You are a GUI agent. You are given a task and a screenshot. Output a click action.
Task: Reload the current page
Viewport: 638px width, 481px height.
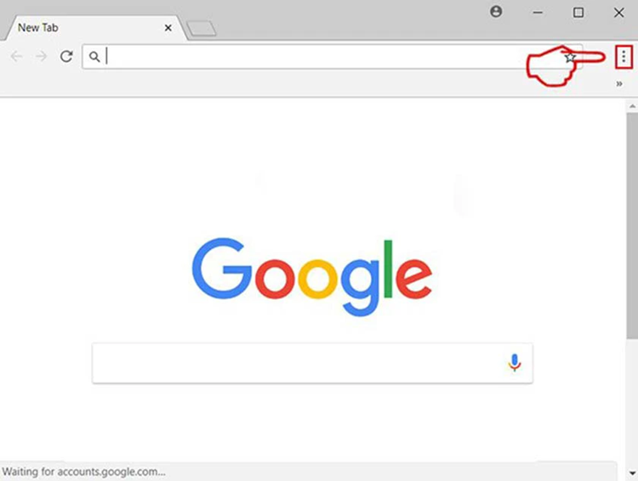(x=66, y=56)
